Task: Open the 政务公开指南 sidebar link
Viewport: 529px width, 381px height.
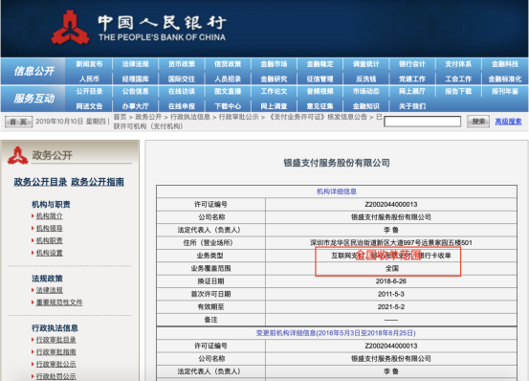Action: tap(98, 182)
